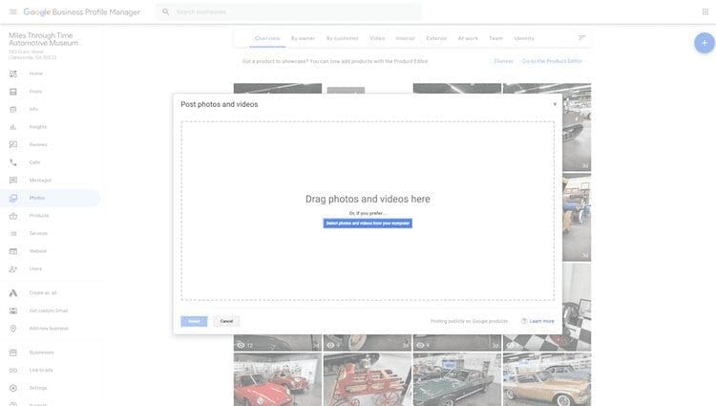The height and width of the screenshot is (406, 716).
Task: Open the Website menu item
Action: (38, 251)
